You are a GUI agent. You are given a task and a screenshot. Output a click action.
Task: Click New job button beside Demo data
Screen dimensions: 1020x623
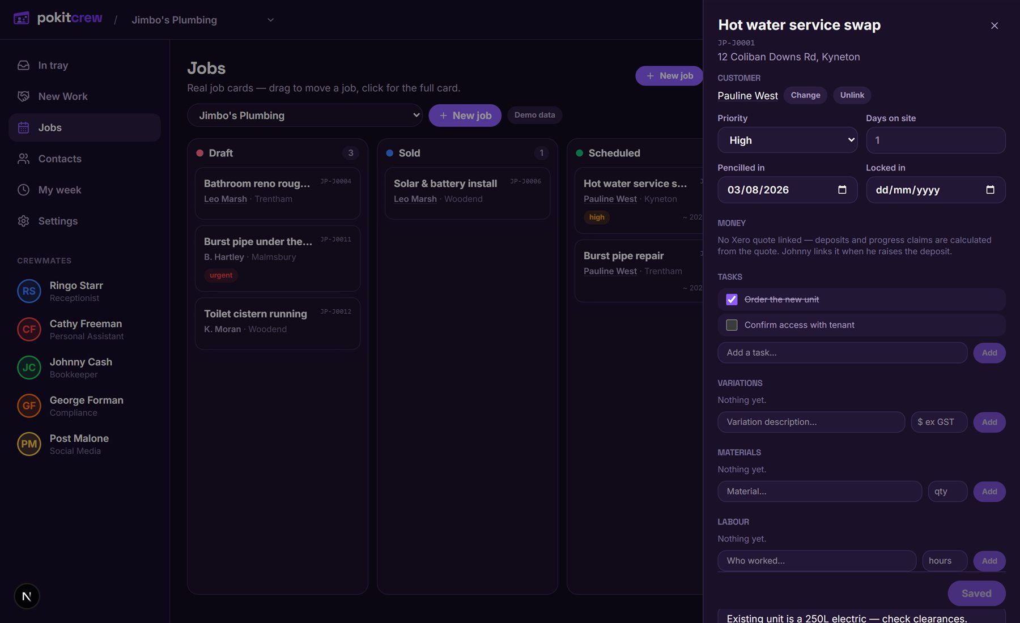[465, 116]
